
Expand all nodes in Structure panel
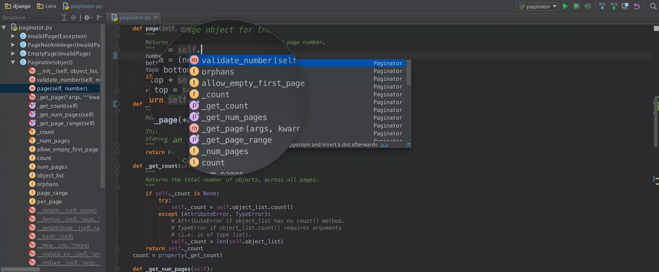[64, 17]
